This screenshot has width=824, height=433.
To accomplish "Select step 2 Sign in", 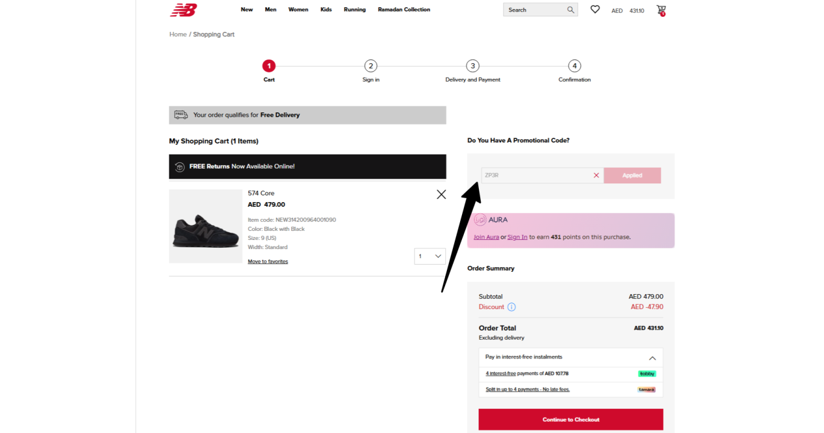I will tap(370, 66).
